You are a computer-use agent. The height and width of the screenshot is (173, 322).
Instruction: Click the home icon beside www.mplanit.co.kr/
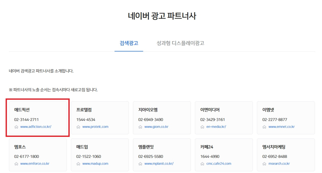tap(140, 164)
